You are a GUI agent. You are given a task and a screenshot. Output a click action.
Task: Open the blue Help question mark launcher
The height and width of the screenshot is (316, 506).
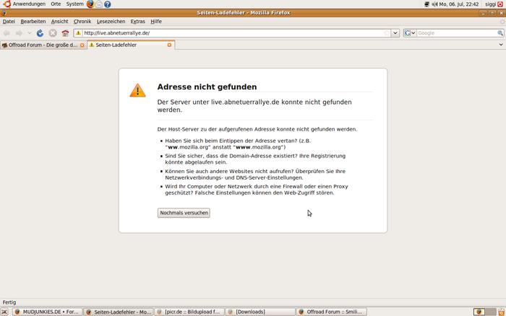[108, 4]
